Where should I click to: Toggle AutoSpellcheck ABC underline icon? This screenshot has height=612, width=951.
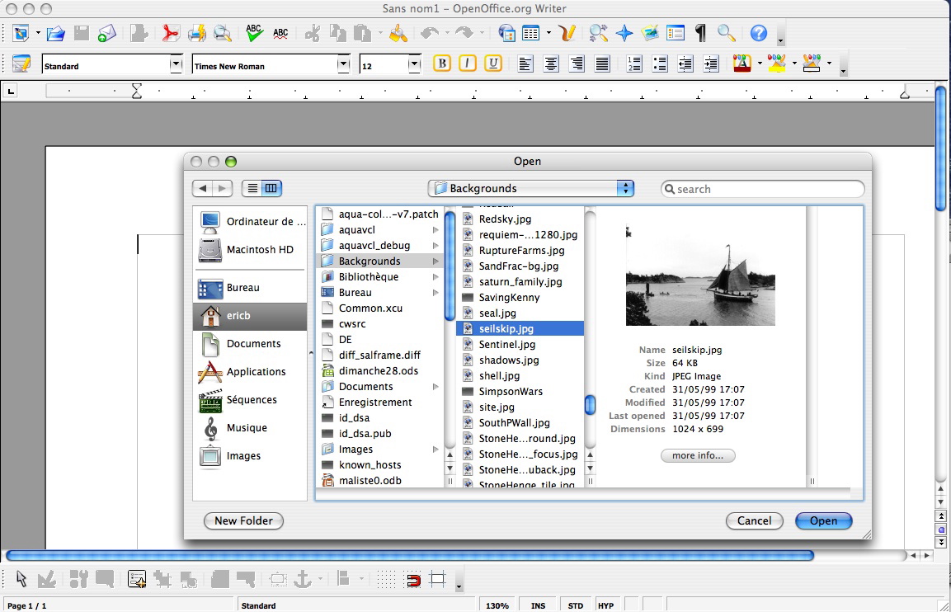280,33
